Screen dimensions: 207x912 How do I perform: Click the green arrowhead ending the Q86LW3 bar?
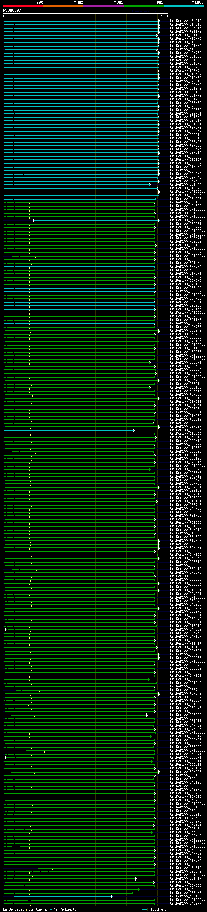[x=132, y=893]
